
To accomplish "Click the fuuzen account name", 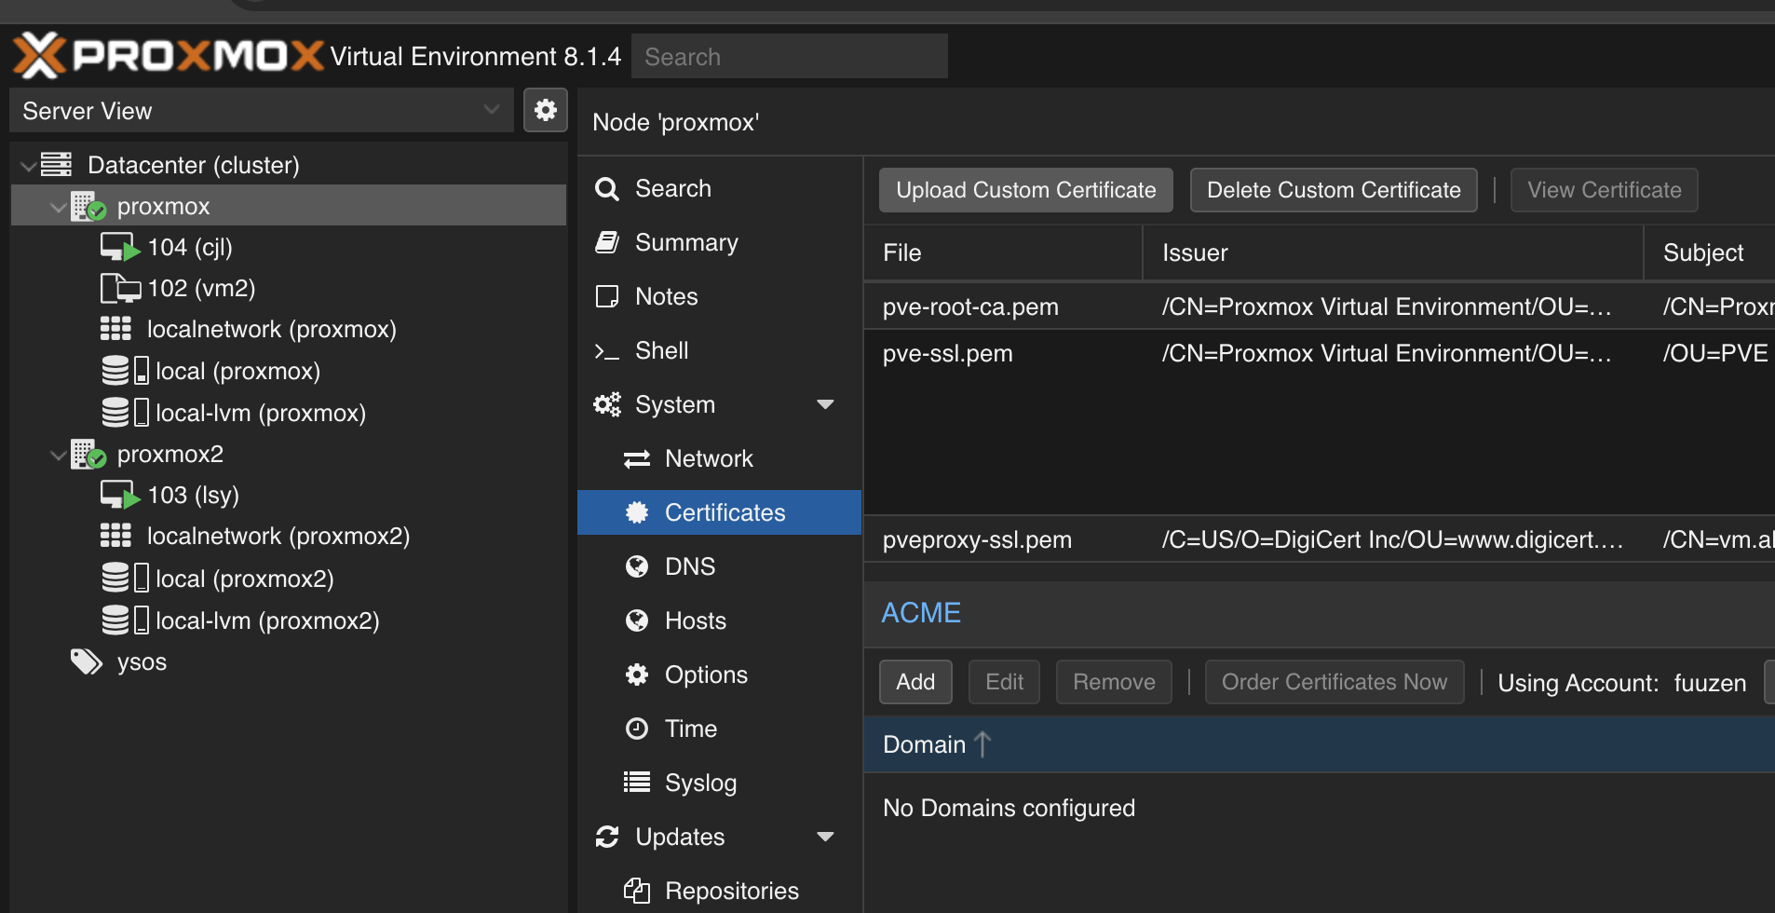I will click(1710, 683).
